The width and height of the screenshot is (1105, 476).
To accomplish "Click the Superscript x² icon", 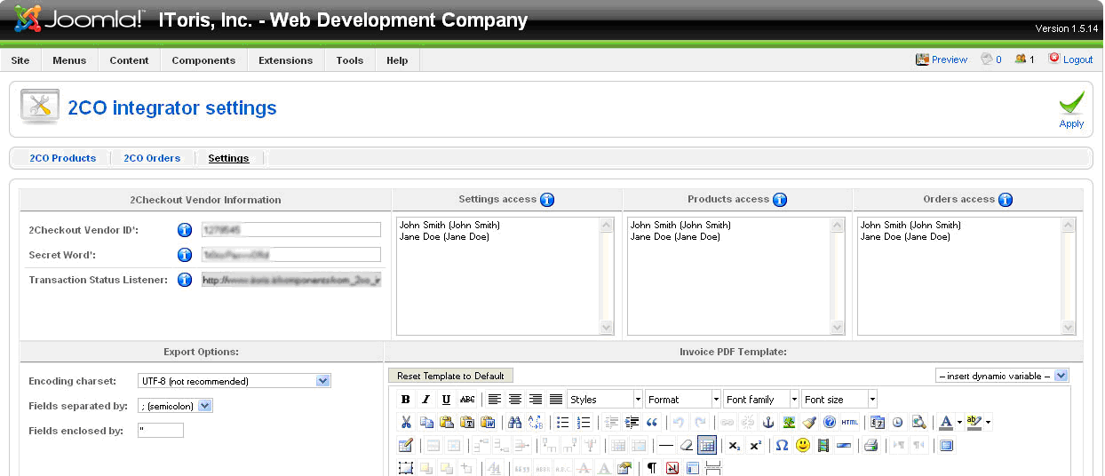I will point(755,446).
